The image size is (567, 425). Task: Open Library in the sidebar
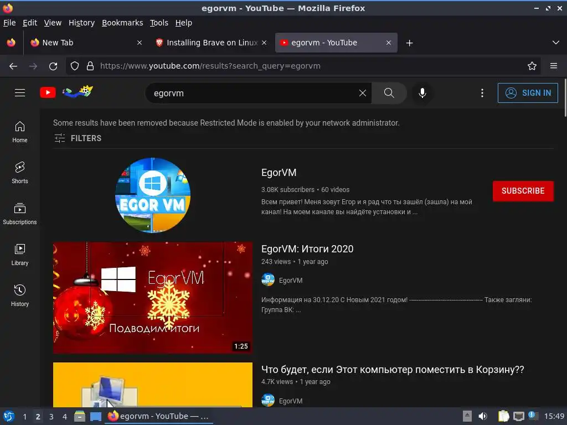(20, 255)
